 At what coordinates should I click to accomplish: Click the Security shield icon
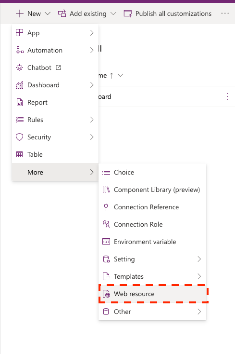[19, 137]
